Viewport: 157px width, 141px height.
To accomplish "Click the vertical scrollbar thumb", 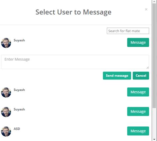I will coord(154,56).
